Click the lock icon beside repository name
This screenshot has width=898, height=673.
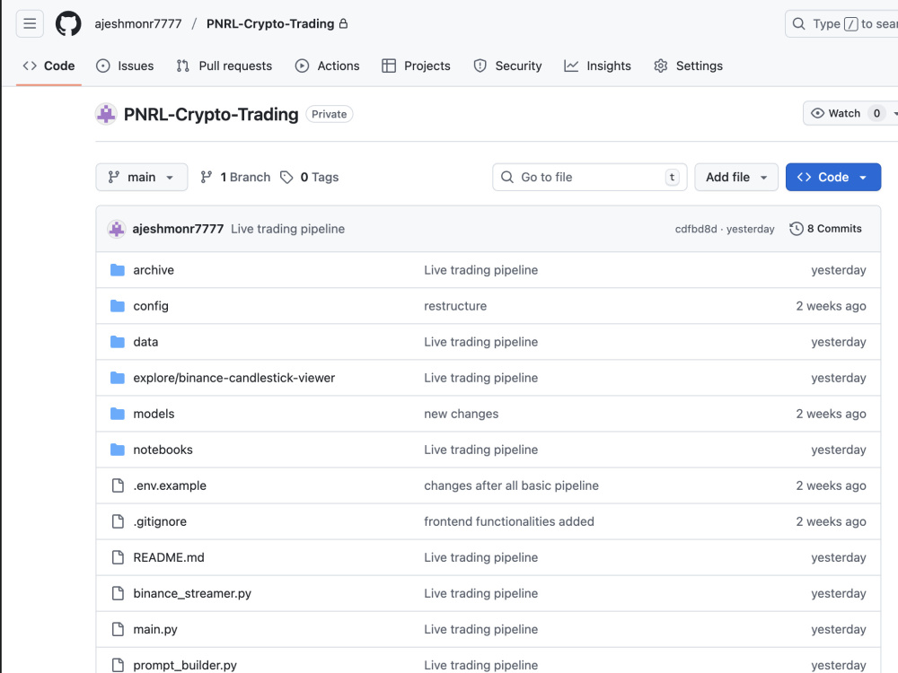[x=343, y=23]
